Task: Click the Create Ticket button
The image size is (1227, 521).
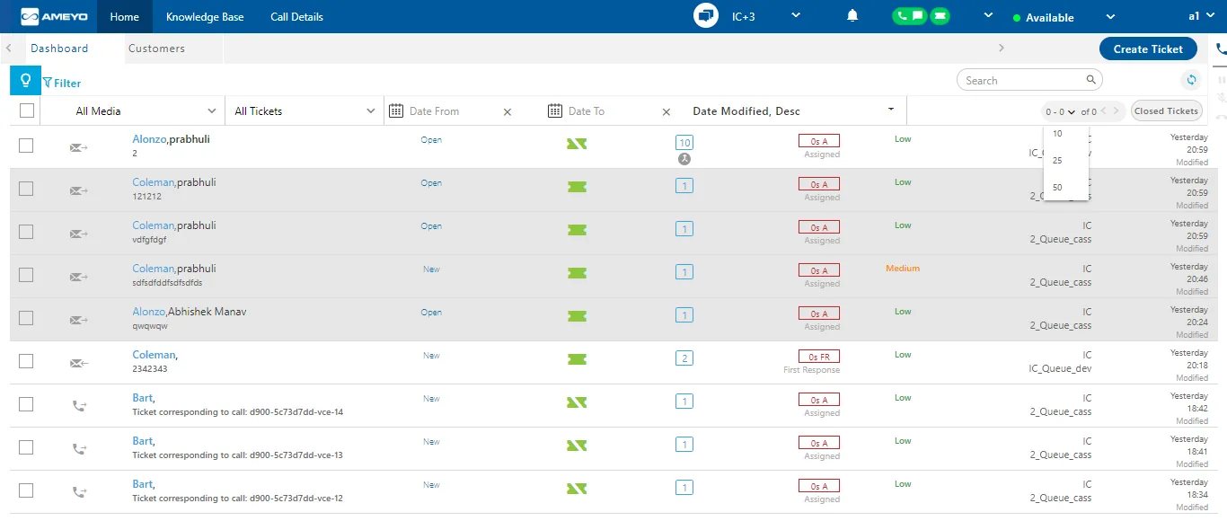Action: tap(1148, 49)
